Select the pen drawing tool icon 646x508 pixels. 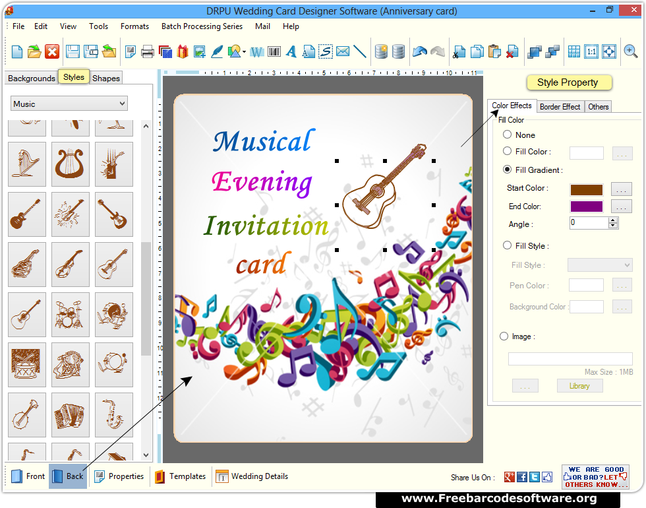(217, 51)
